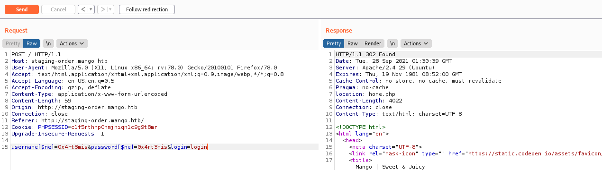Image resolution: width=602 pixels, height=170 pixels.
Task: Click the Referer header line
Action: [77, 120]
